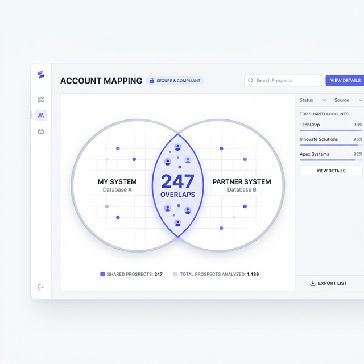Click the Database B subtitle

point(242,189)
